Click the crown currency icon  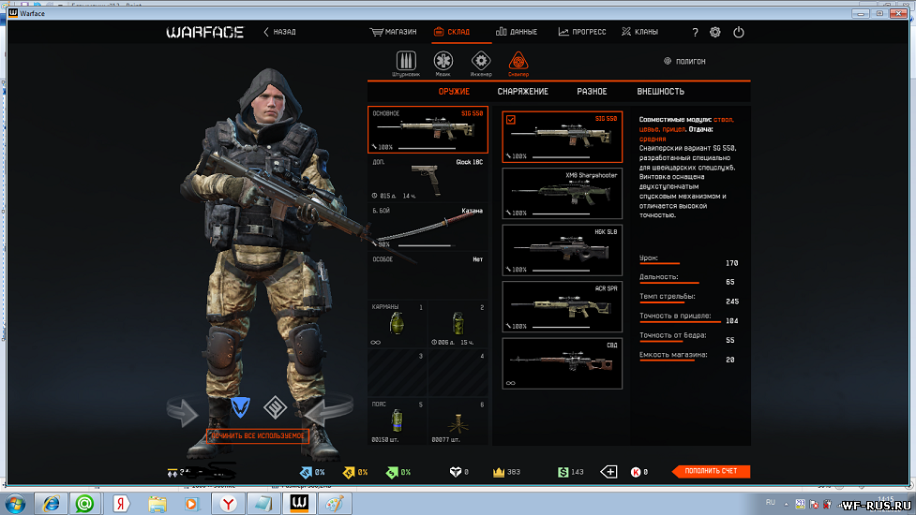pos(498,472)
